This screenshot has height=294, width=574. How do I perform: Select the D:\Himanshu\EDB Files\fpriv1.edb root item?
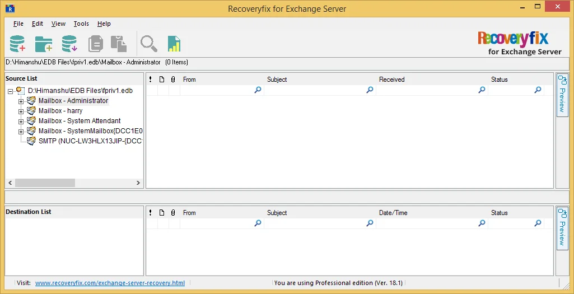(x=80, y=90)
